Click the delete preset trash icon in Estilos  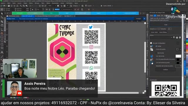[x=180, y=38]
